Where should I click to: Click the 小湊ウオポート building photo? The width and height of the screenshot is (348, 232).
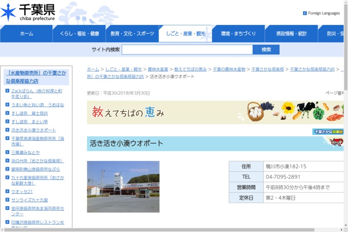(x=123, y=187)
